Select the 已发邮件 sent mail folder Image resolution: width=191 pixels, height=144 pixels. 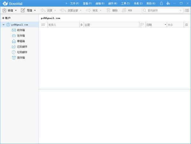point(22,47)
